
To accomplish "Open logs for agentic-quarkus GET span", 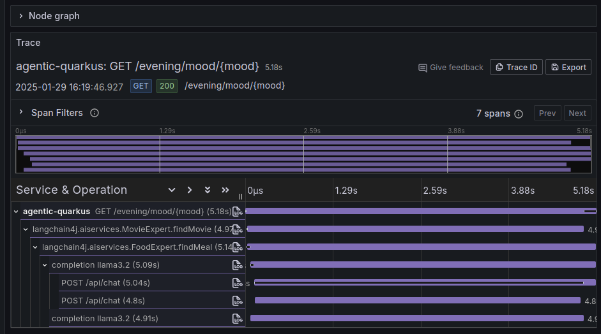I will tap(238, 212).
